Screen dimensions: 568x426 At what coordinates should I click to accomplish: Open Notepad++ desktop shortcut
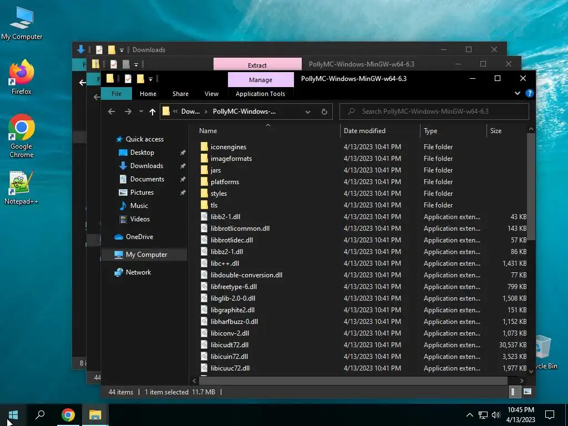click(x=22, y=187)
